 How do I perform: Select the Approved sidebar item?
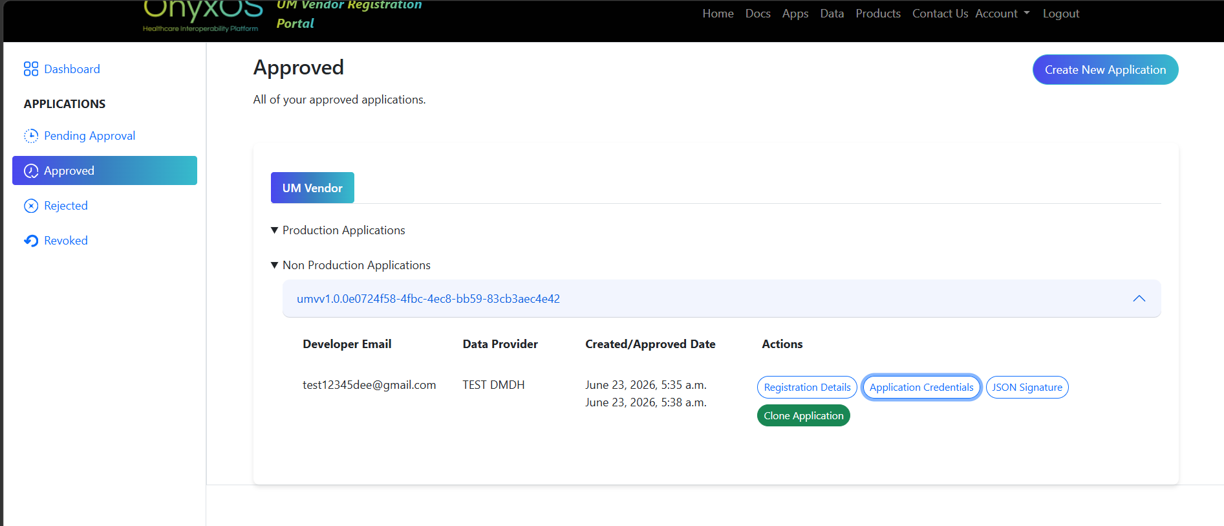tap(105, 171)
